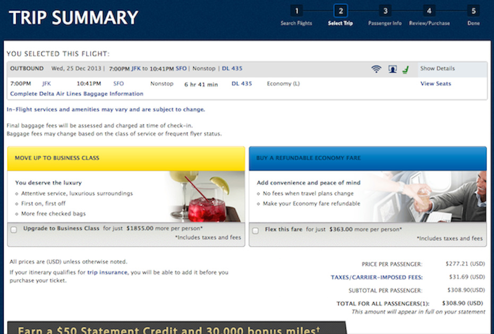Click step 2 Select Trip icon
This screenshot has width=494, height=334.
(340, 11)
